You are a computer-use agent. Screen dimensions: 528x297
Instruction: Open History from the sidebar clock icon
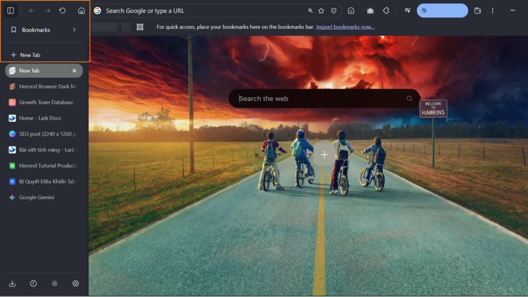34,284
